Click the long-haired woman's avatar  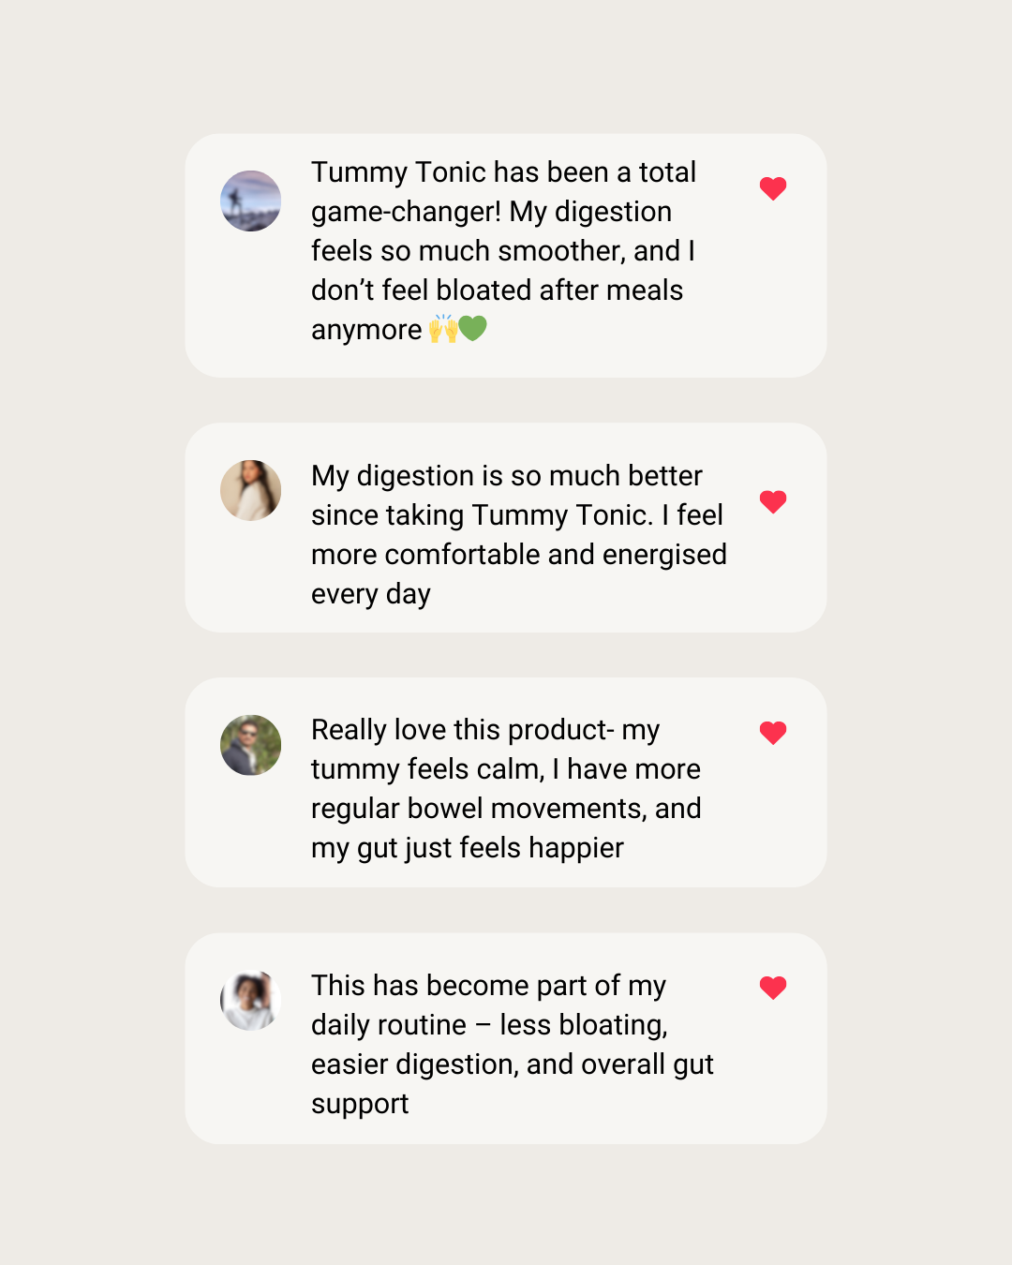(x=251, y=490)
